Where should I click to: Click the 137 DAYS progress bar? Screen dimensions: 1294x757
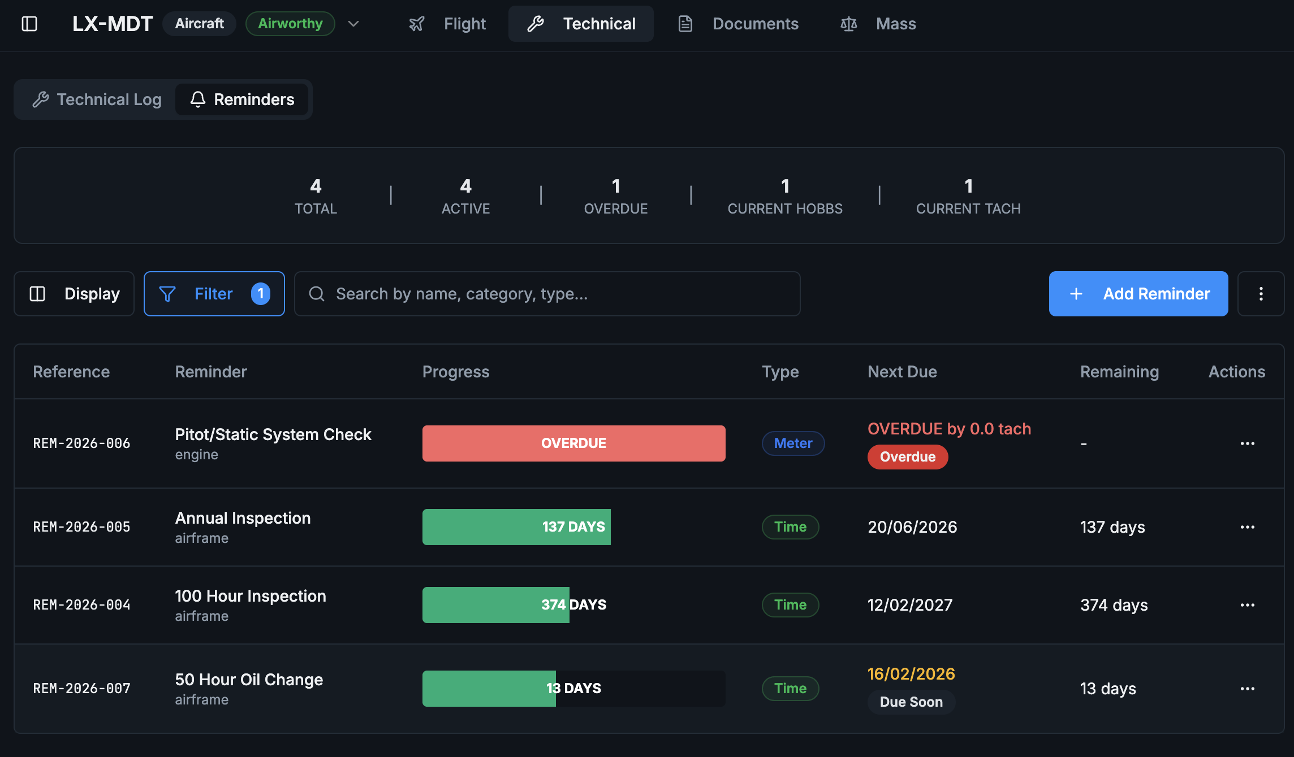[516, 527]
